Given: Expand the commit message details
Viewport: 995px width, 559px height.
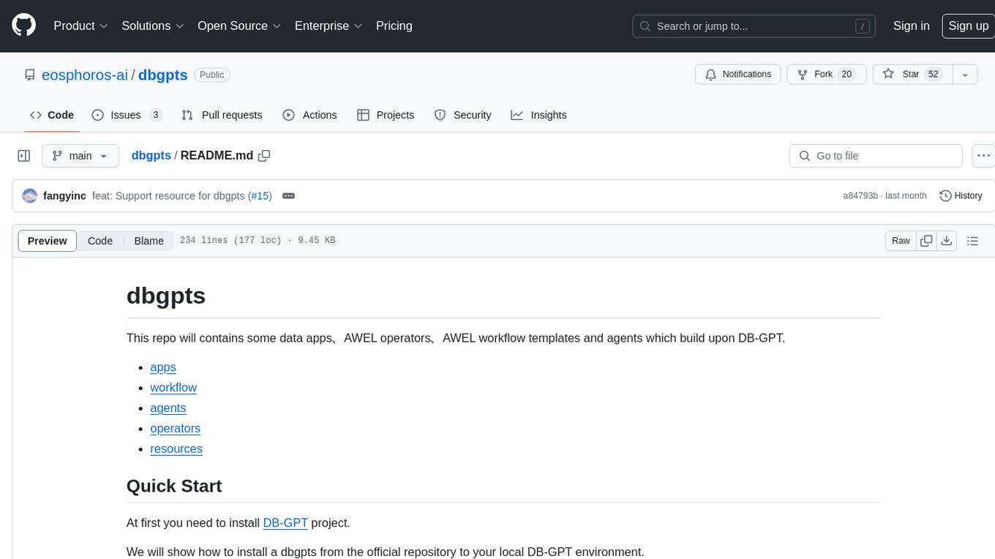Looking at the screenshot, I should tap(288, 196).
